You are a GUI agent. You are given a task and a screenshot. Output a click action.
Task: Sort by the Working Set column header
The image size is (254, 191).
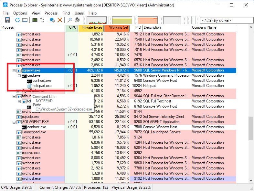(117, 28)
